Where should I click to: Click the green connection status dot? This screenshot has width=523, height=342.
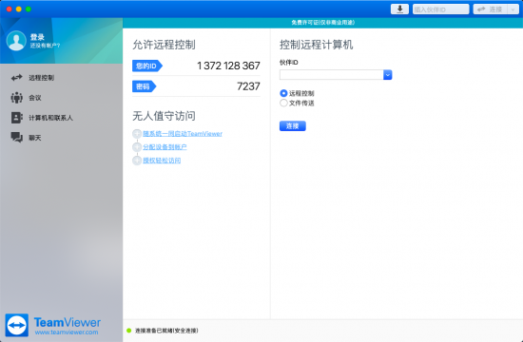[129, 331]
